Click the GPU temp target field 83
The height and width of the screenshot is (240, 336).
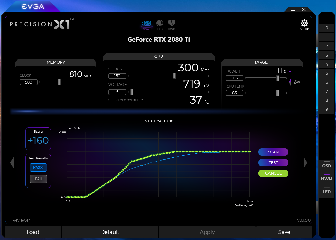pos(234,93)
